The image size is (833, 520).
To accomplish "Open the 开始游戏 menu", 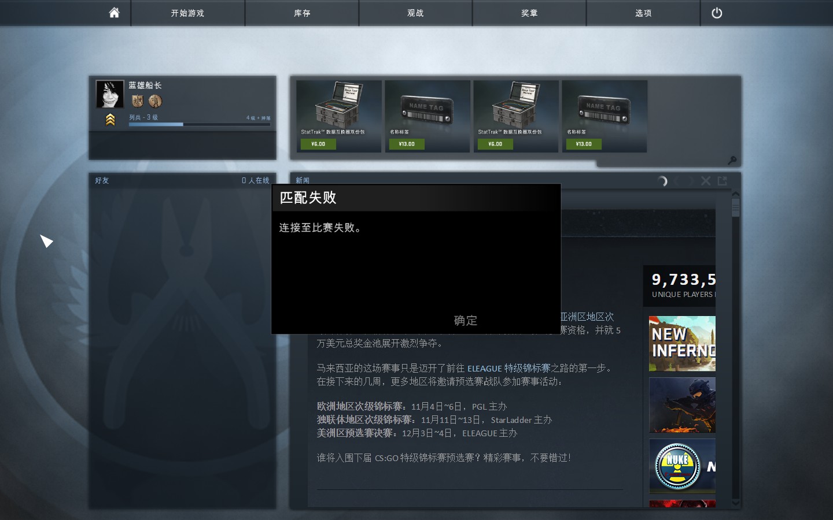I will 187,13.
